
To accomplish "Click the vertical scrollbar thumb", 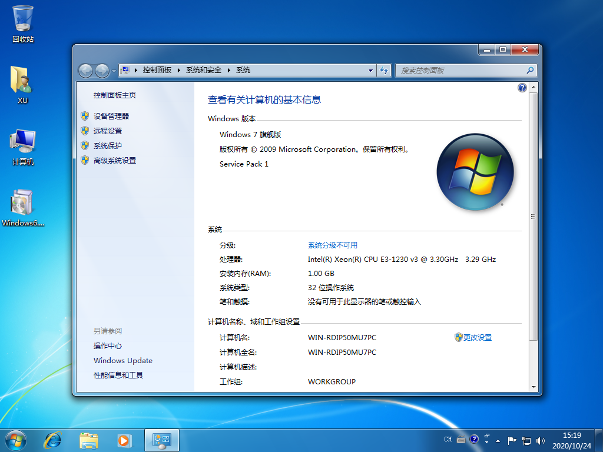I will coord(534,217).
